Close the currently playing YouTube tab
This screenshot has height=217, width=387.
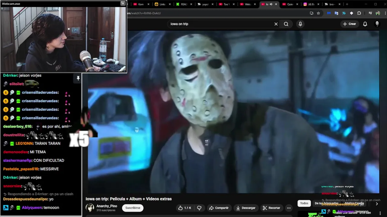276,4
